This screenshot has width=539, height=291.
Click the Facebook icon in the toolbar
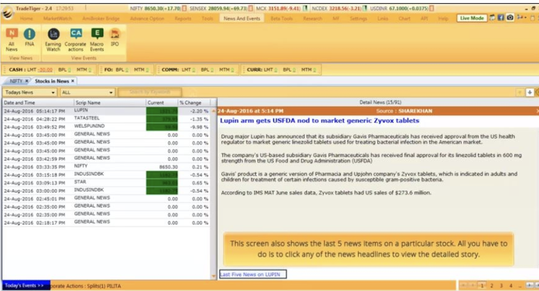point(502,18)
